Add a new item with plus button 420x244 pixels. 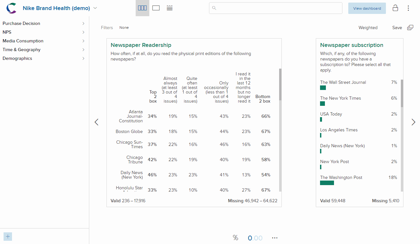click(x=8, y=237)
